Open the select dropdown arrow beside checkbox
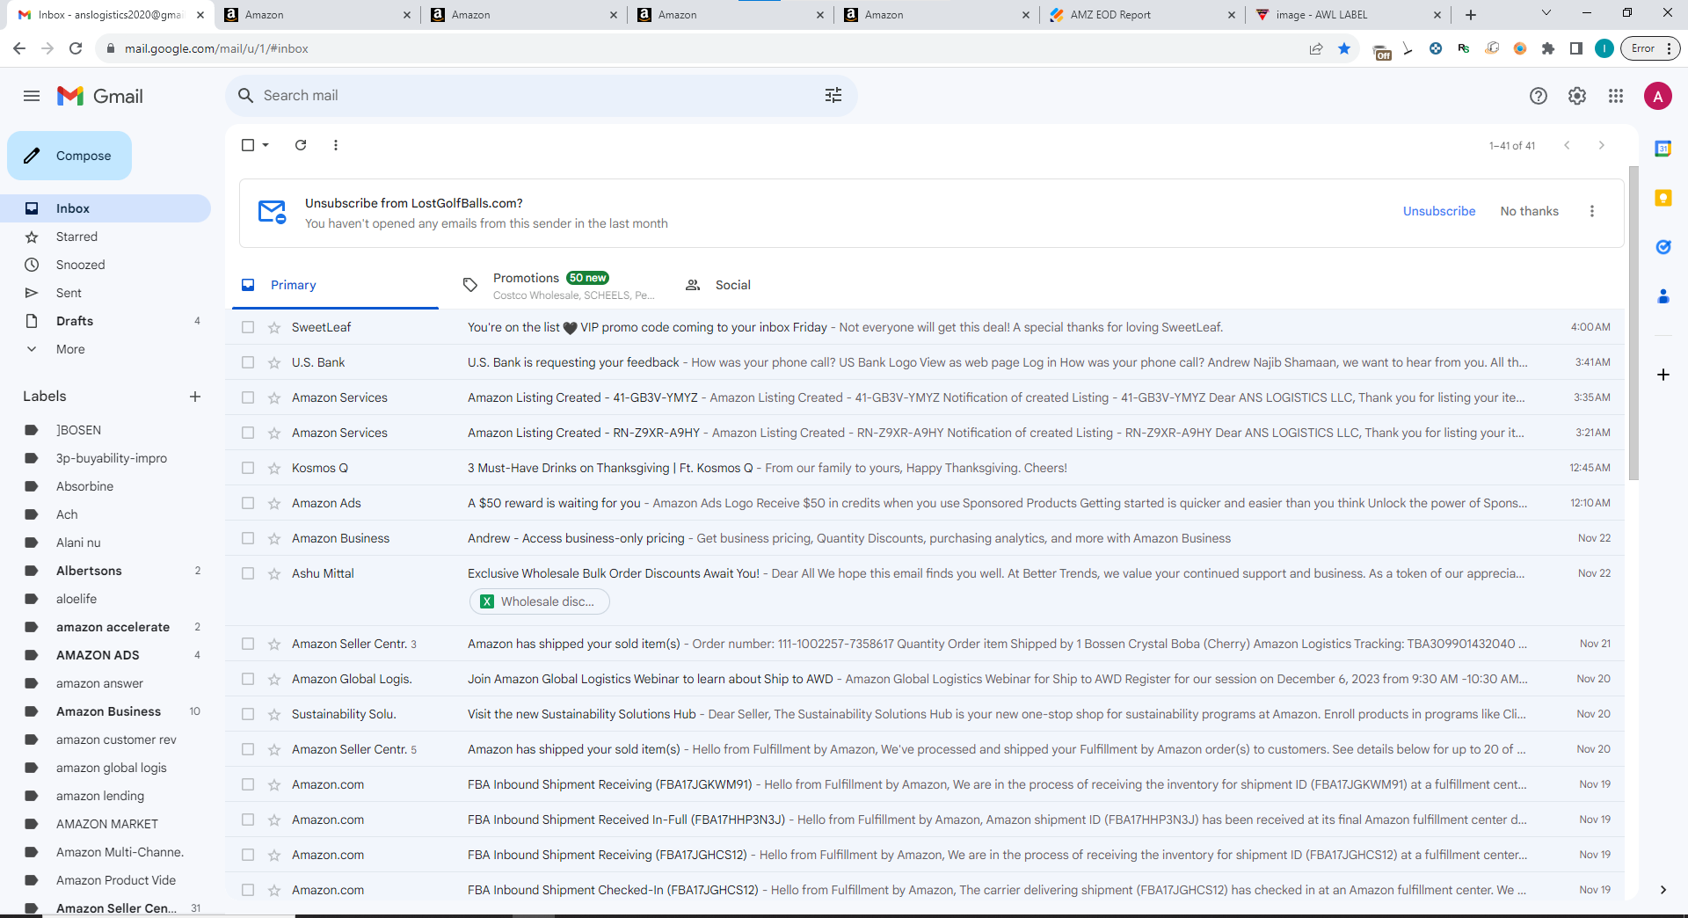 [266, 145]
